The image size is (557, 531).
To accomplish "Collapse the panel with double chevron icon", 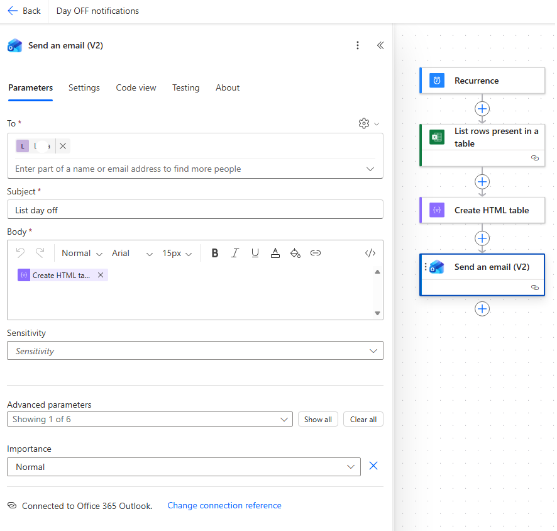I will [x=380, y=45].
